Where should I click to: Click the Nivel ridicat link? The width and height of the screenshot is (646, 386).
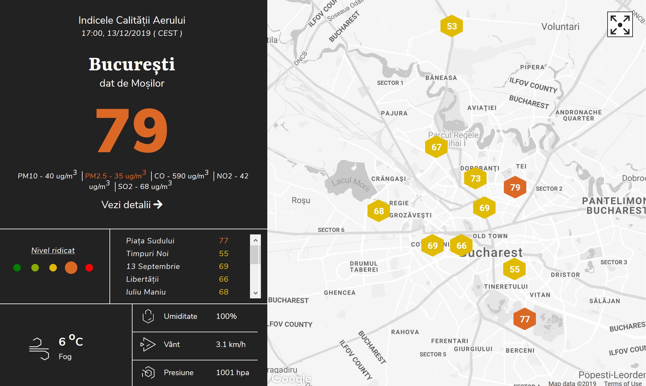click(x=53, y=250)
